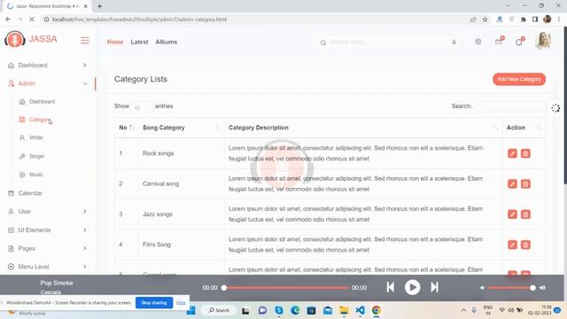Go to the Home nav tab

(115, 42)
